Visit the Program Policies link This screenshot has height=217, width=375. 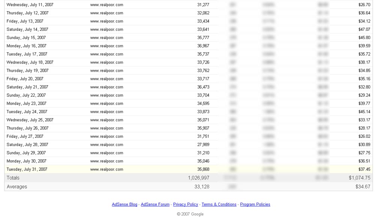click(x=255, y=205)
